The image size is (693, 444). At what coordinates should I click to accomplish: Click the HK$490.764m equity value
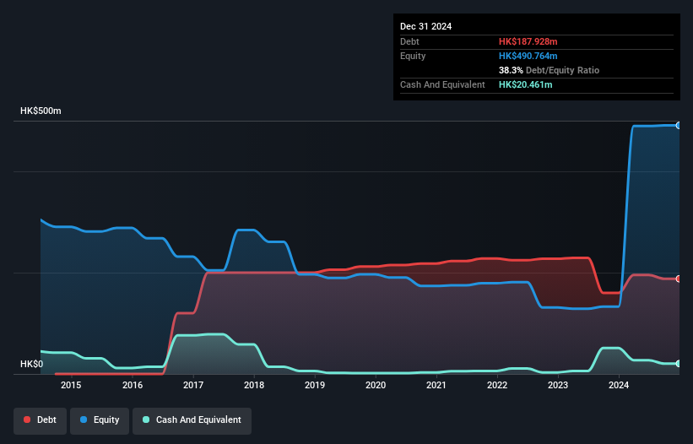pos(528,56)
